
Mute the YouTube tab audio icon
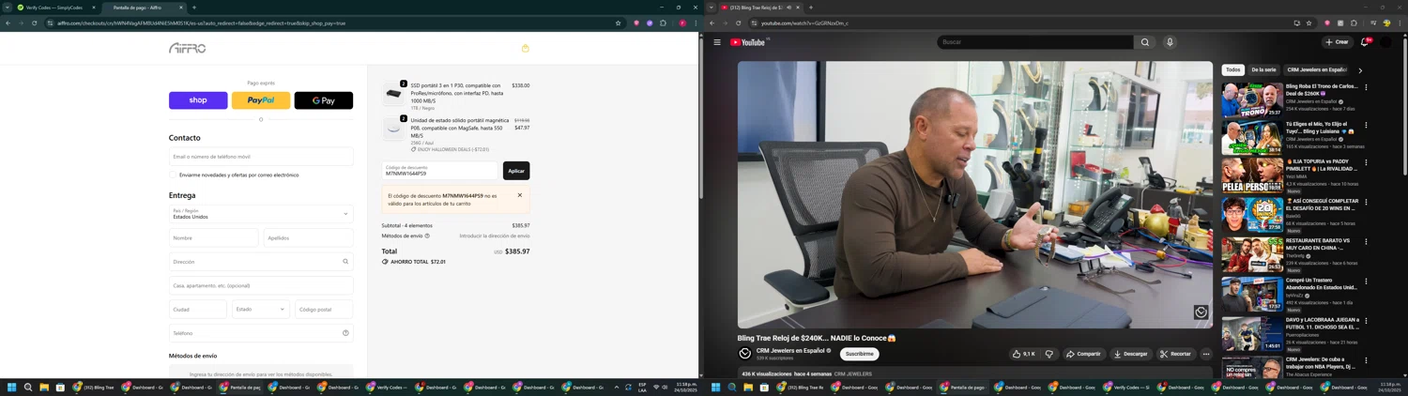(x=789, y=8)
